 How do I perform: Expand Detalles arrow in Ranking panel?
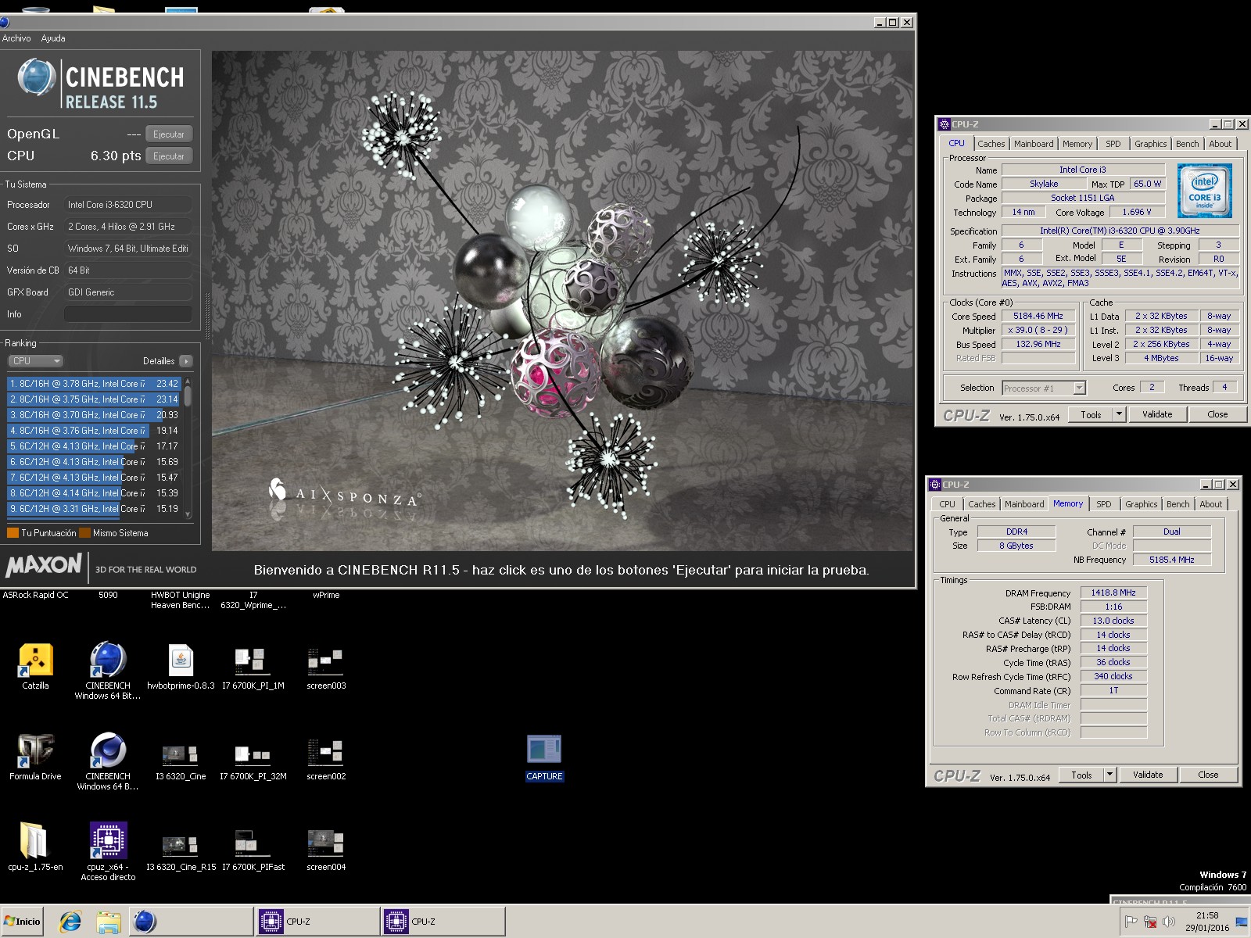point(185,361)
